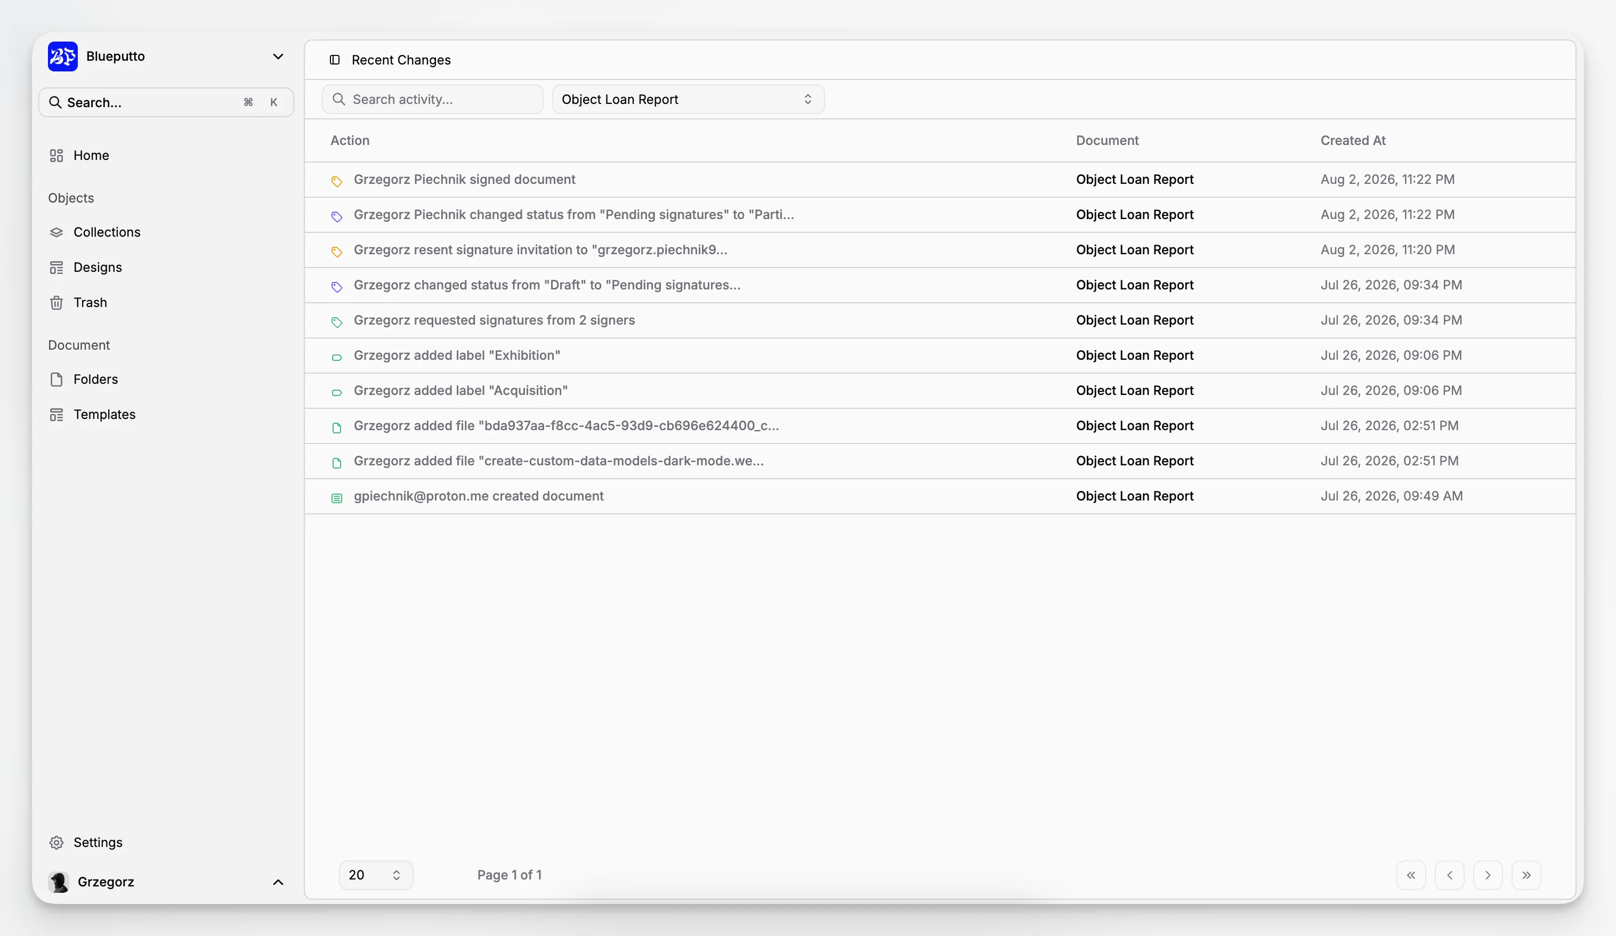The width and height of the screenshot is (1616, 936).
Task: Click the Designs layout icon
Action: click(x=56, y=268)
